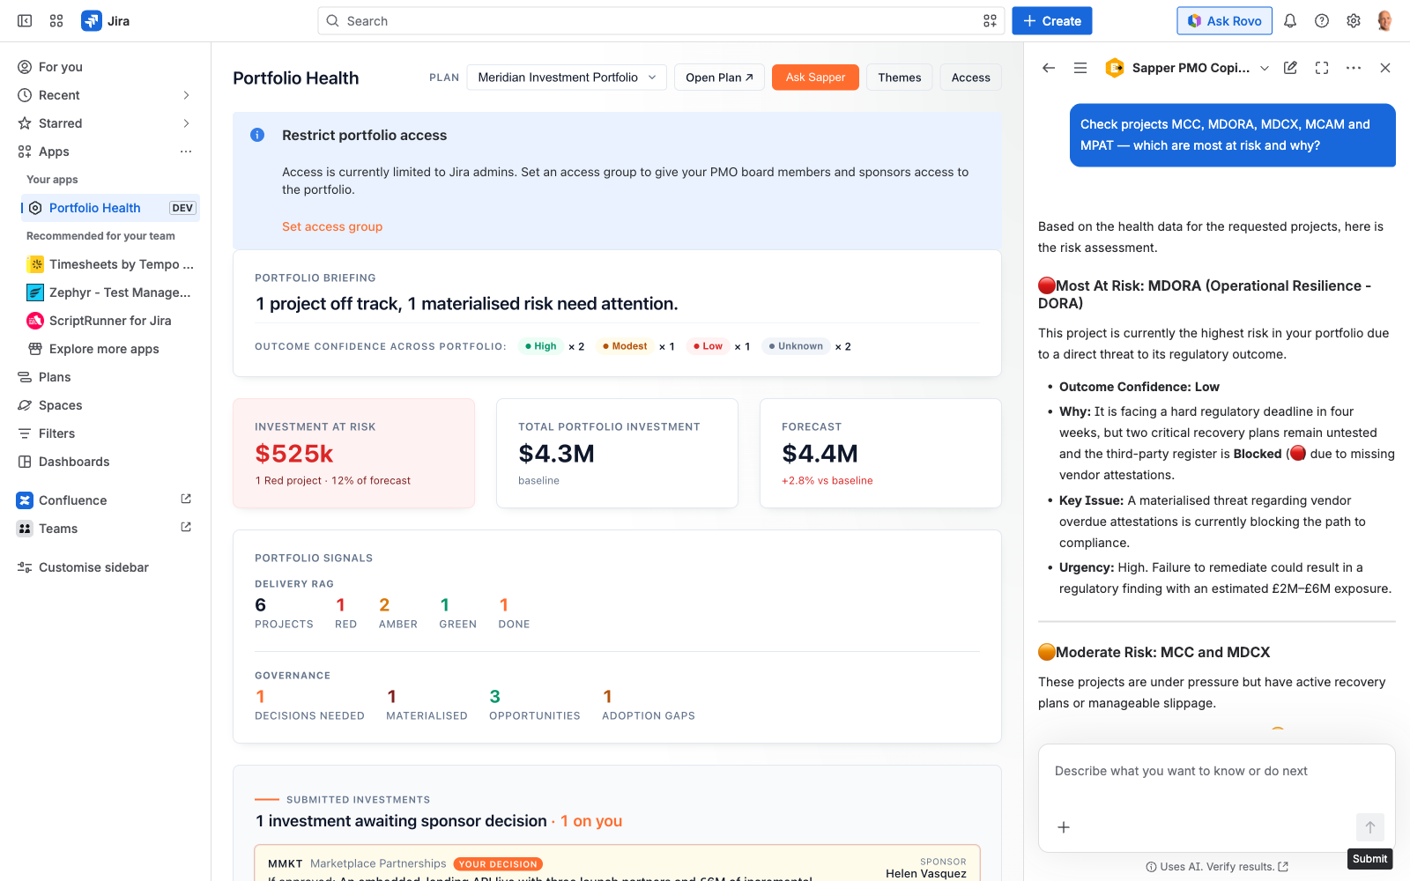Submit the chat message arrow button
The width and height of the screenshot is (1410, 881).
click(1370, 827)
